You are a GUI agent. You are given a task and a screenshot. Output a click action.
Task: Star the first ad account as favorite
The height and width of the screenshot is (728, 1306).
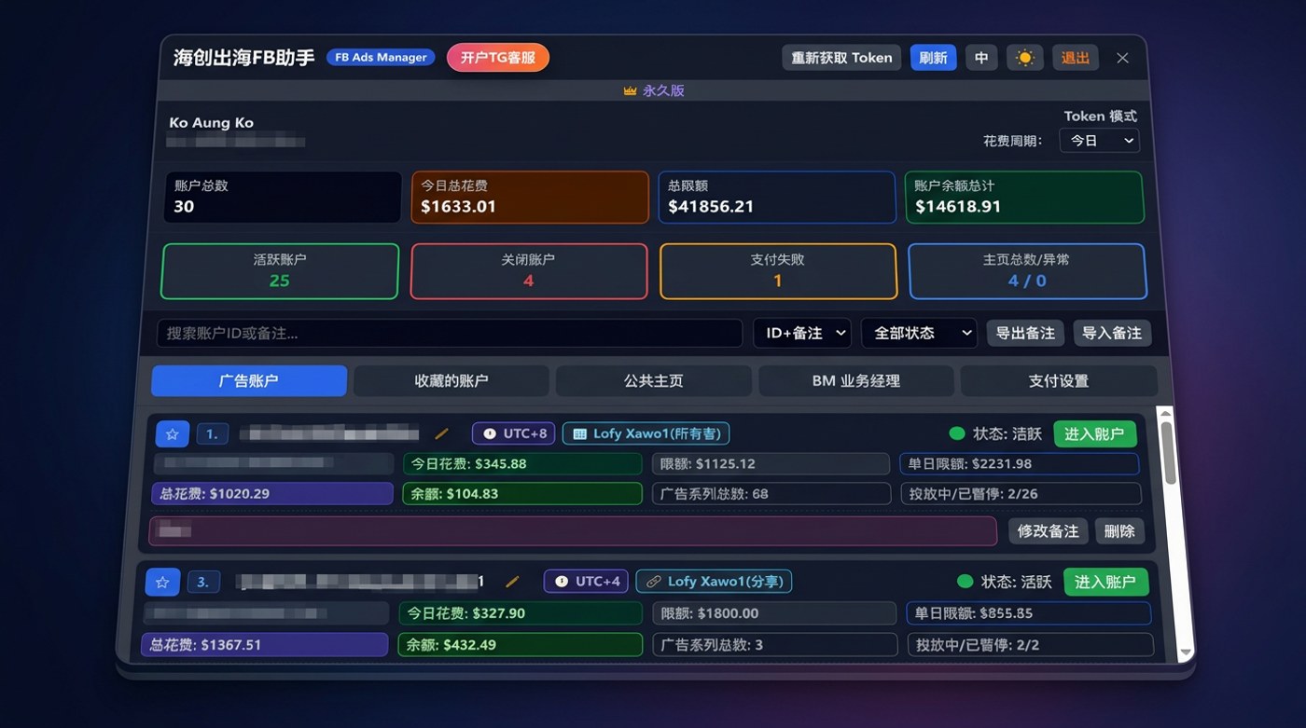pyautogui.click(x=173, y=434)
